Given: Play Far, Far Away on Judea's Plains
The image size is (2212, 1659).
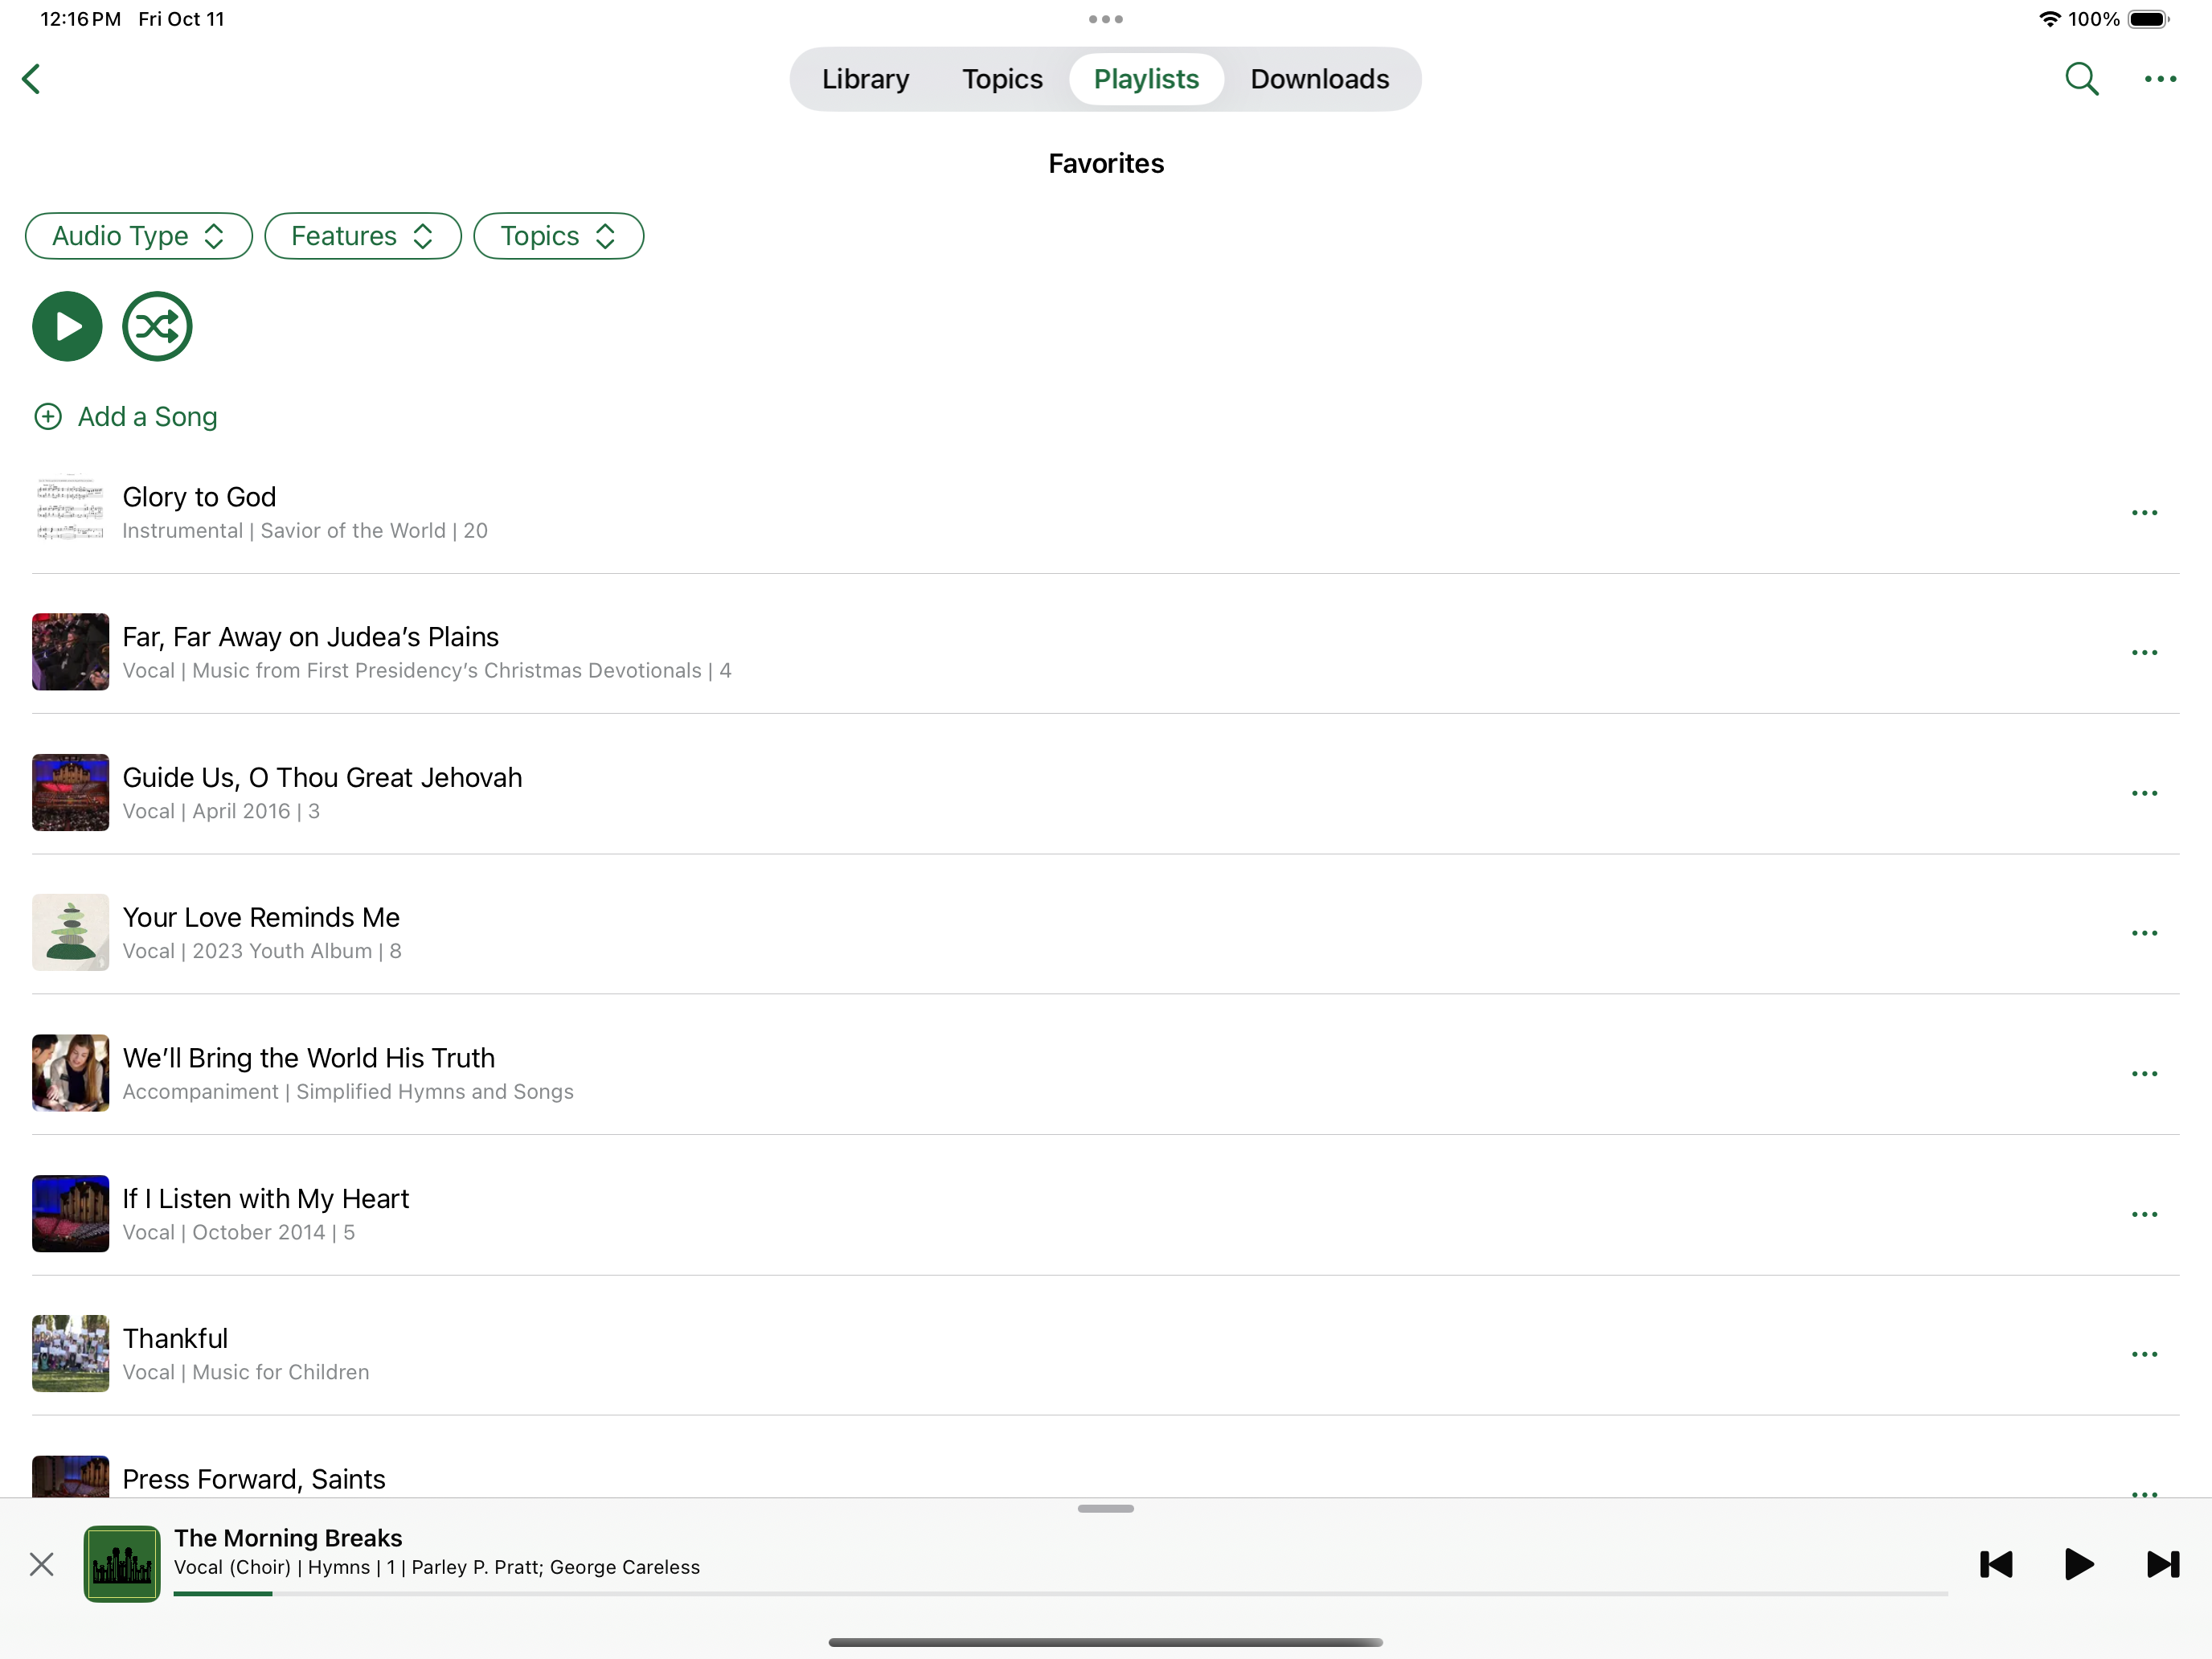Looking at the screenshot, I should 1105,652.
